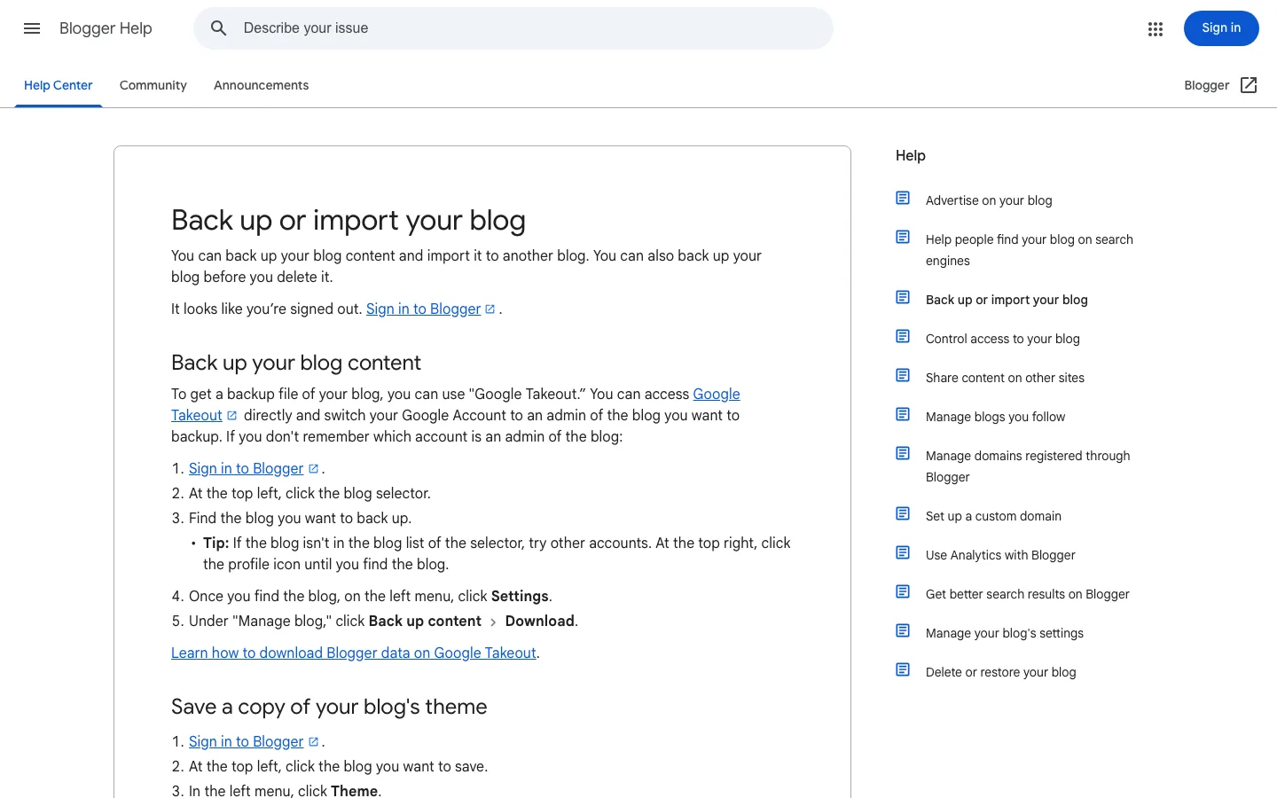Click article icon beside Back up or import
Image resolution: width=1277 pixels, height=798 pixels.
pyautogui.click(x=903, y=298)
